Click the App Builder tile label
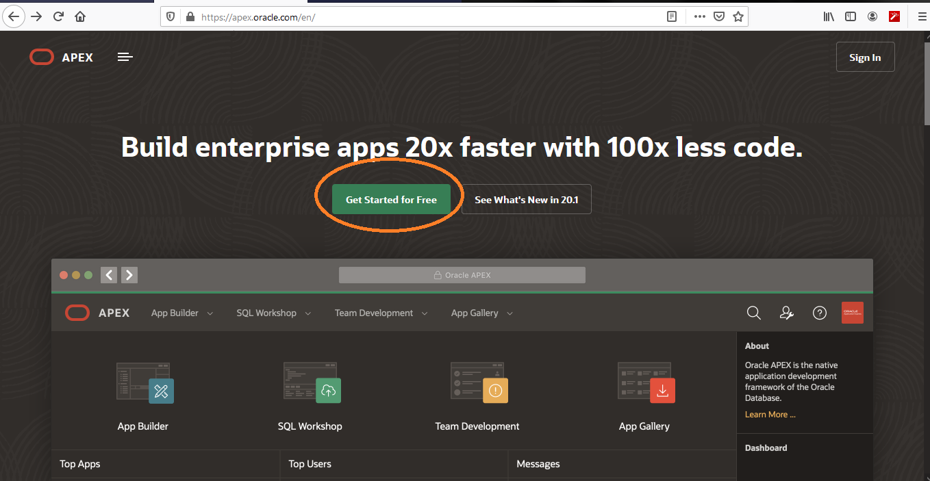Screen dimensions: 930x481 [143, 426]
